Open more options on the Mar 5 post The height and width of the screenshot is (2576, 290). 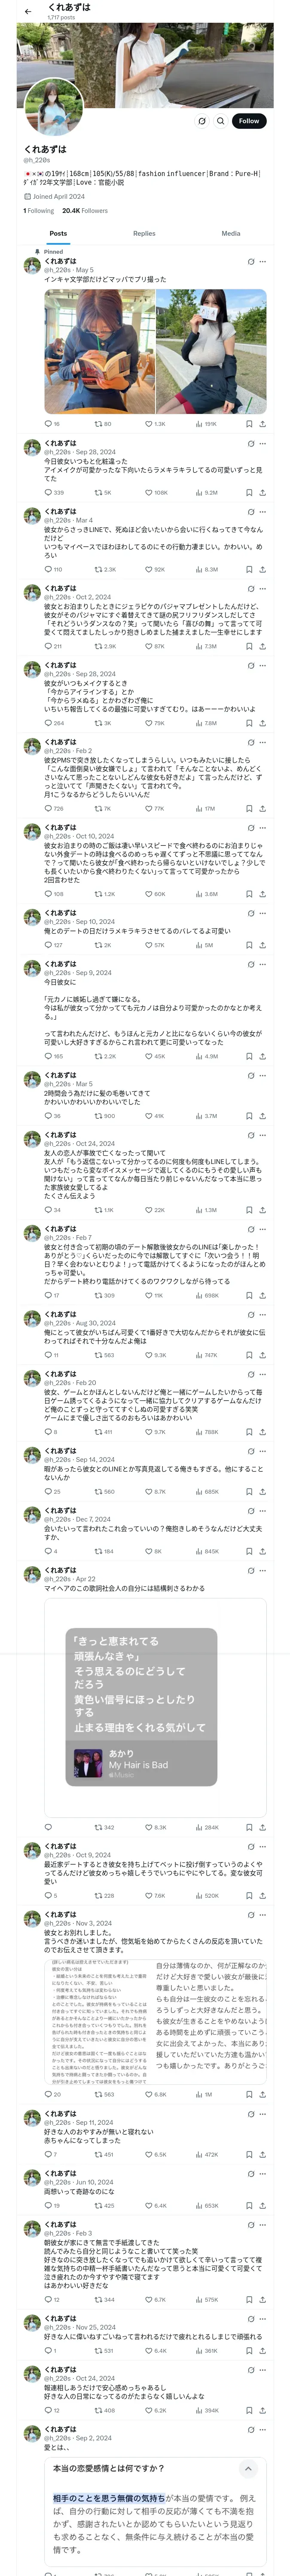[263, 1075]
